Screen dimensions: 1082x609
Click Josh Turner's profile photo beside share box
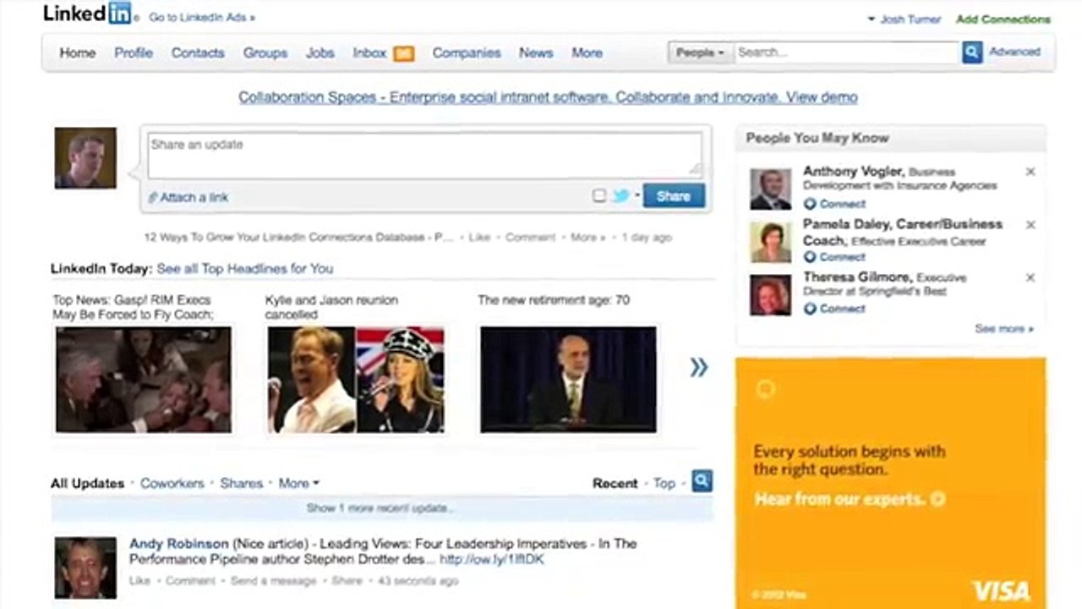click(x=85, y=158)
